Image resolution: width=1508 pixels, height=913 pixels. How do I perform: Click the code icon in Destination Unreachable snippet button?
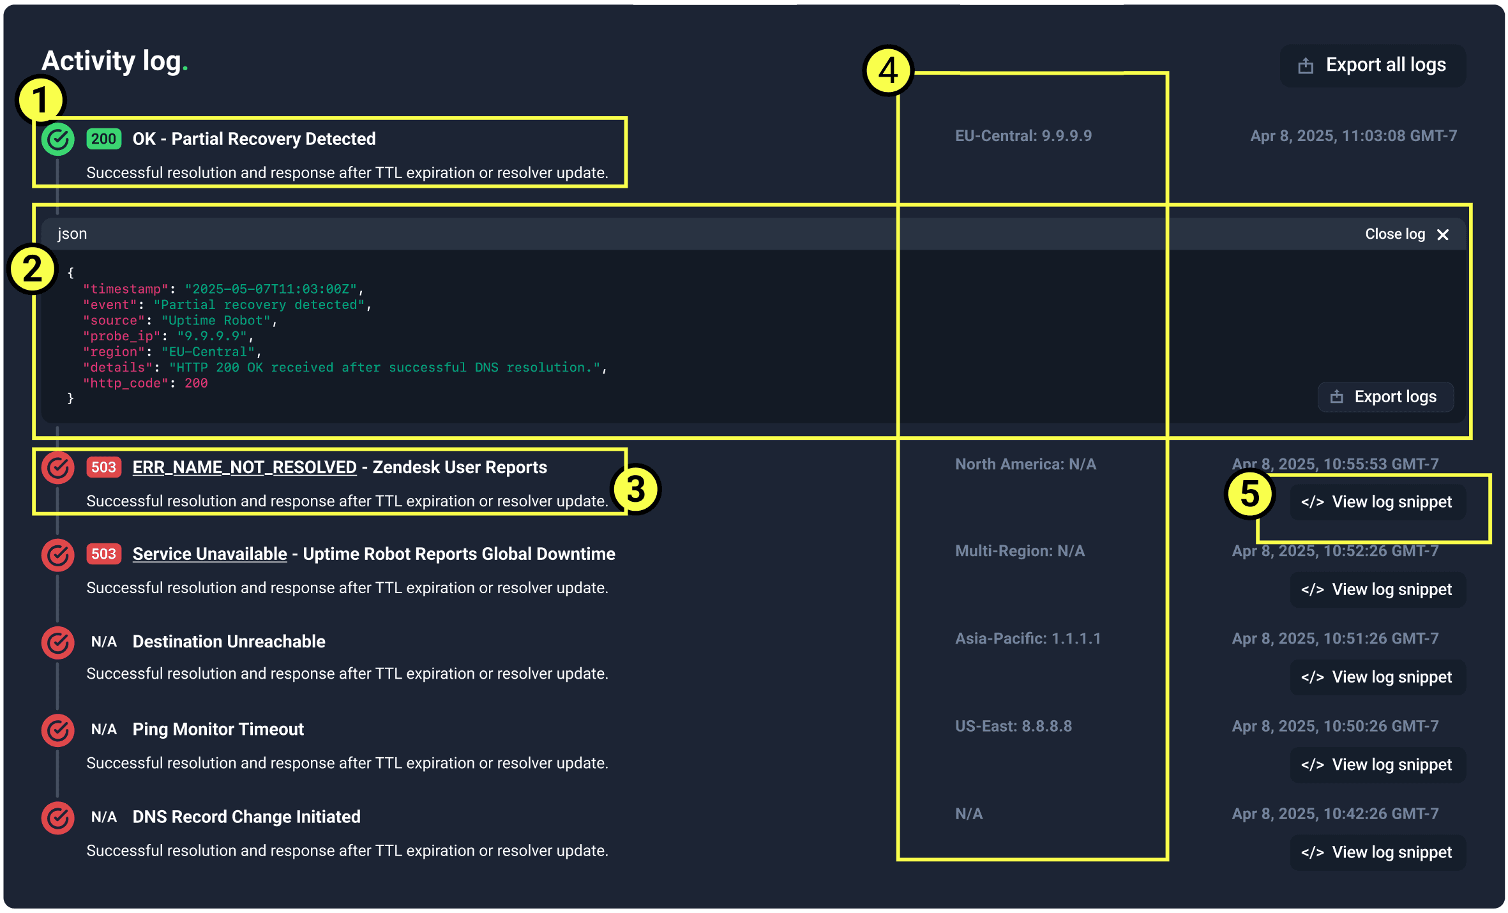point(1313,677)
